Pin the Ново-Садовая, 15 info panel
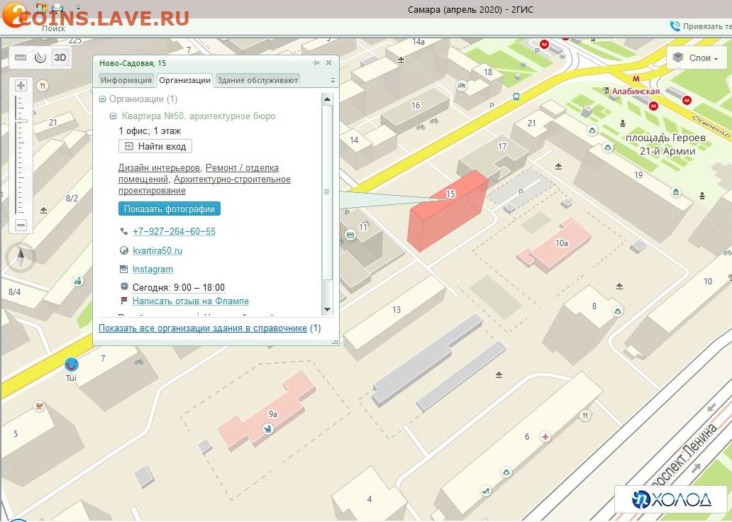The width and height of the screenshot is (732, 522). (x=316, y=63)
